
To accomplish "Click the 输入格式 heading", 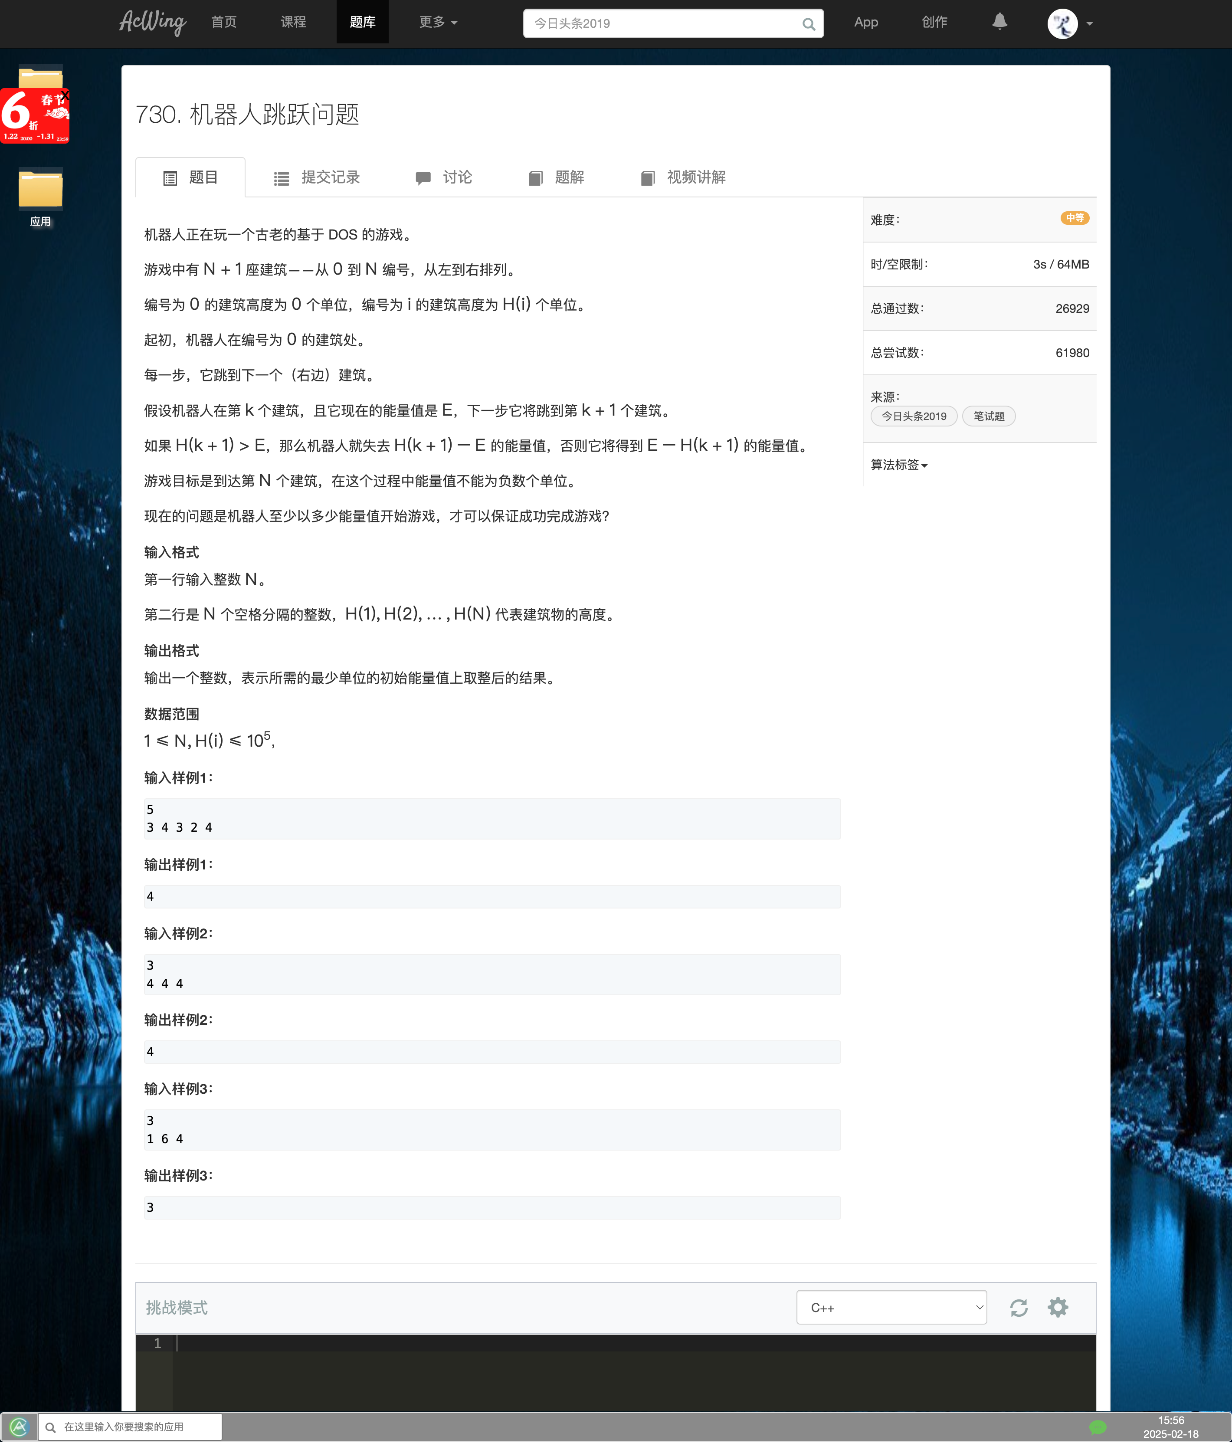I will [x=171, y=552].
